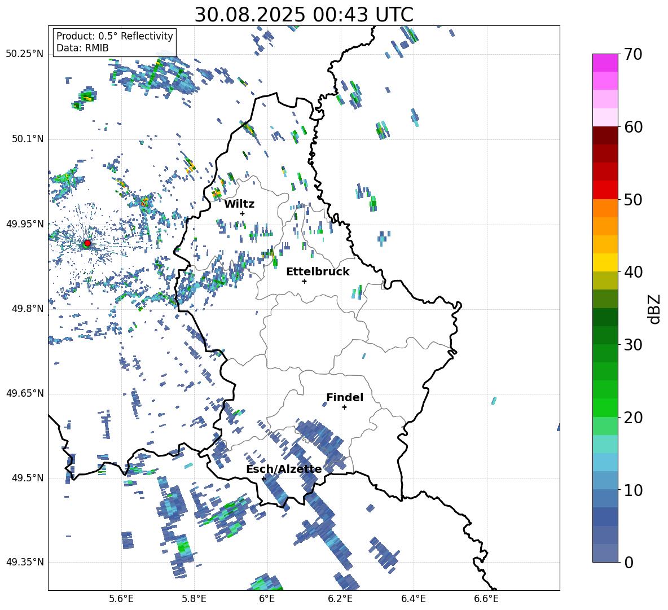This screenshot has width=668, height=610.
Task: Click the 49.8°N latitude label
Action: [28, 309]
